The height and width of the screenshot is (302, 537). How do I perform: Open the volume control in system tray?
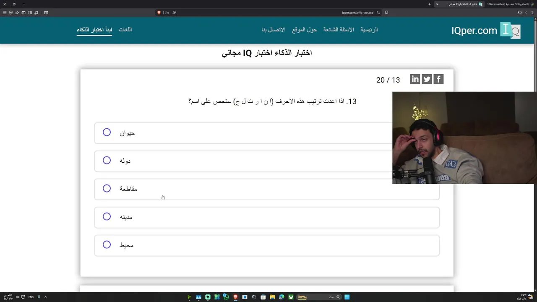point(18,297)
